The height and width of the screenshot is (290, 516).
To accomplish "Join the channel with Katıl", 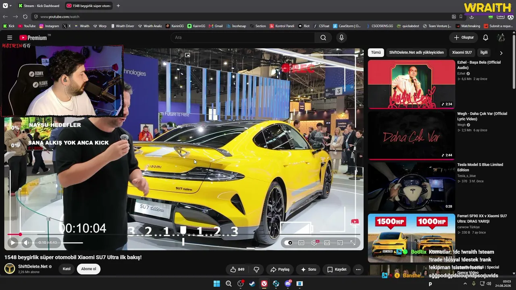I will click(x=67, y=269).
